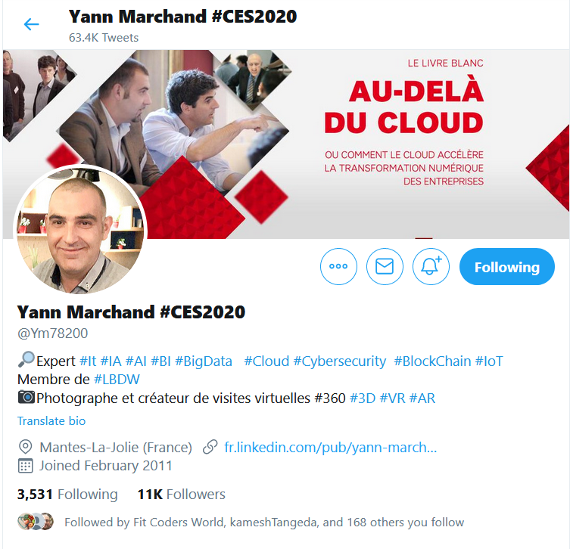This screenshot has height=549, width=570.
Task: Open the #LBDW hashtag
Action: tap(117, 380)
